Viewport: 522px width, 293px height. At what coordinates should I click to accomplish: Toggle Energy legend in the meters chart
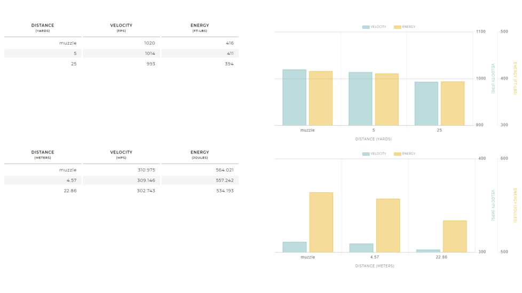tap(405, 153)
